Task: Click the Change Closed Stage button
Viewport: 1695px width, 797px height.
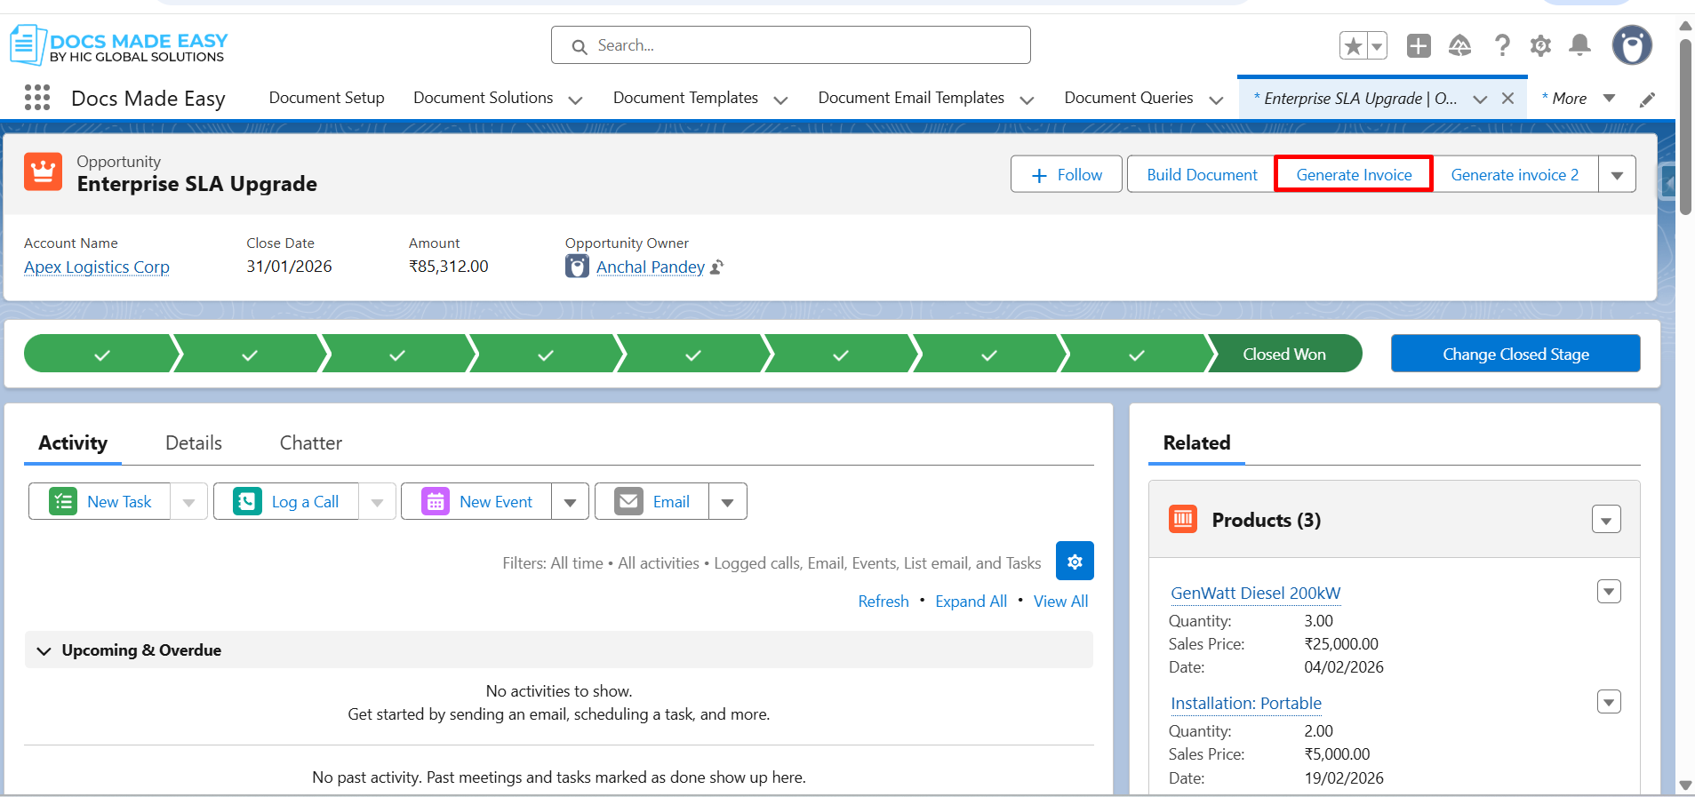Action: tap(1515, 354)
